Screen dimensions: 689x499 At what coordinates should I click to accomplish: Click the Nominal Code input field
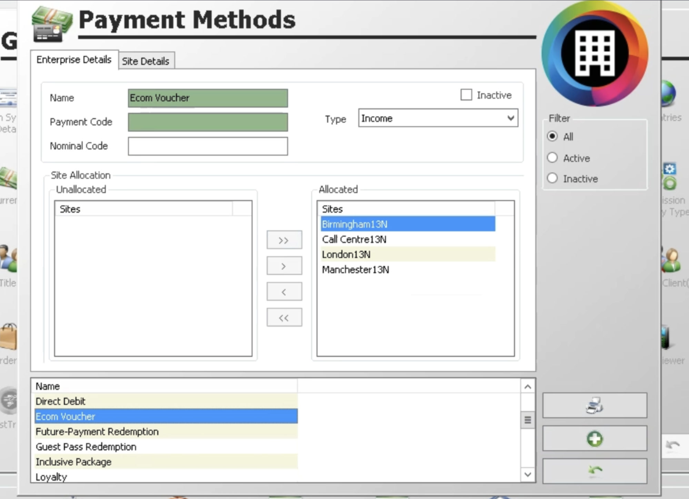(x=208, y=146)
